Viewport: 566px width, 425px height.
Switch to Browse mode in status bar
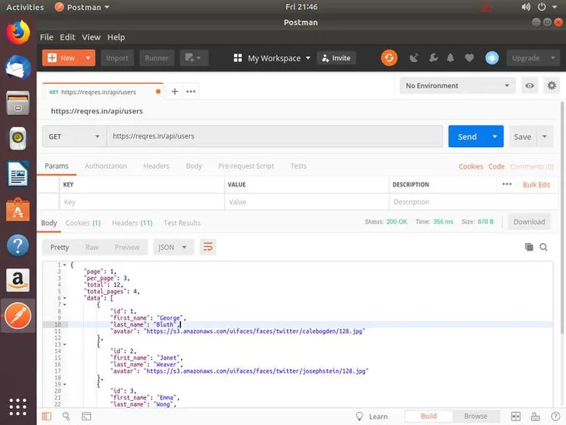point(476,416)
